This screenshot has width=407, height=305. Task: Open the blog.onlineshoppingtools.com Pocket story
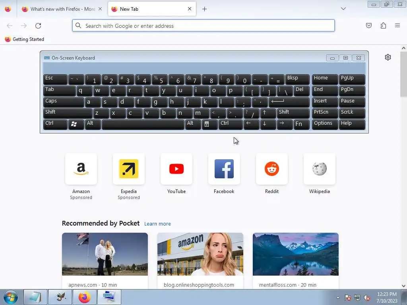click(200, 261)
